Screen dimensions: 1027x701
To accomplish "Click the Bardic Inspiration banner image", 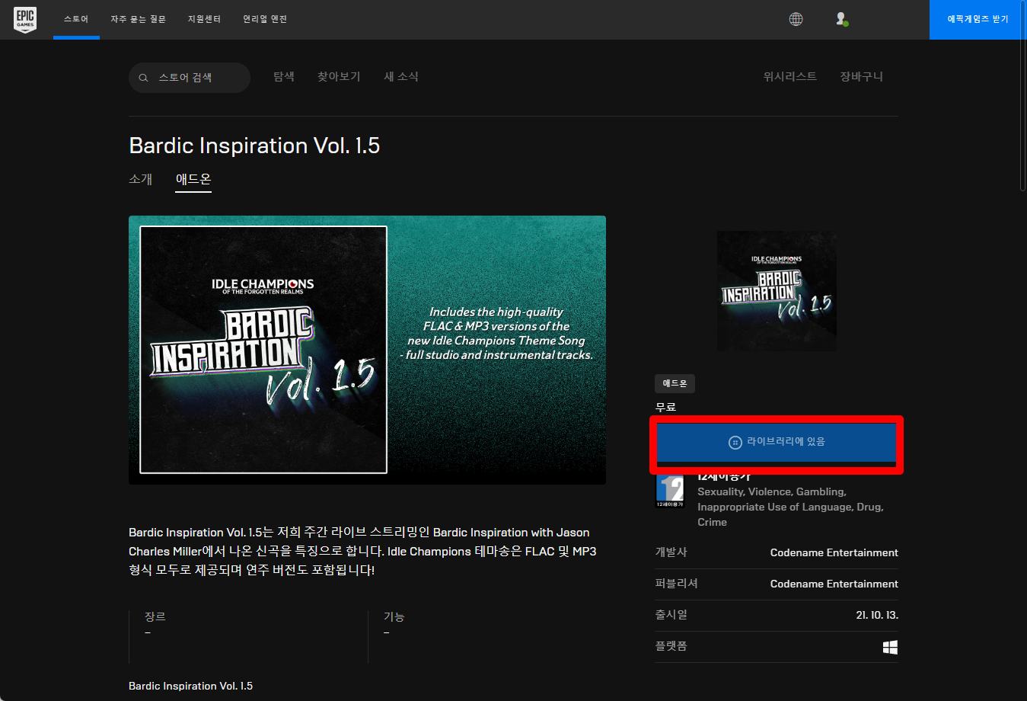I will tap(367, 350).
